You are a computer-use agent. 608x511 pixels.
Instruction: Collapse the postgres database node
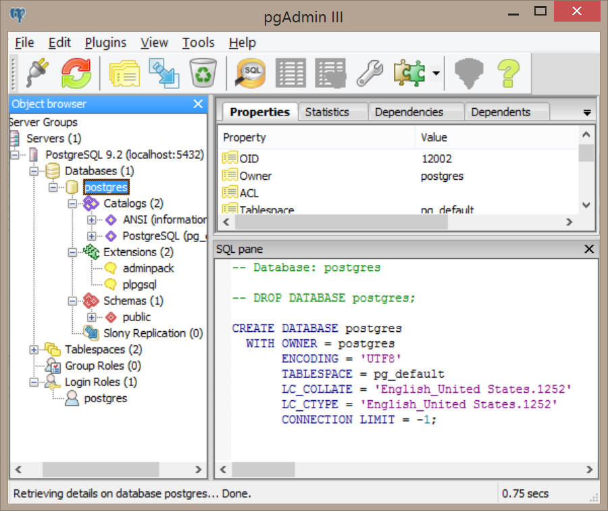pyautogui.click(x=53, y=187)
